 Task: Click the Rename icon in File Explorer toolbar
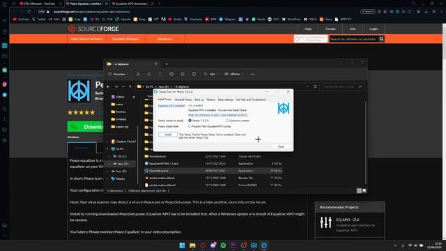pos(171,74)
